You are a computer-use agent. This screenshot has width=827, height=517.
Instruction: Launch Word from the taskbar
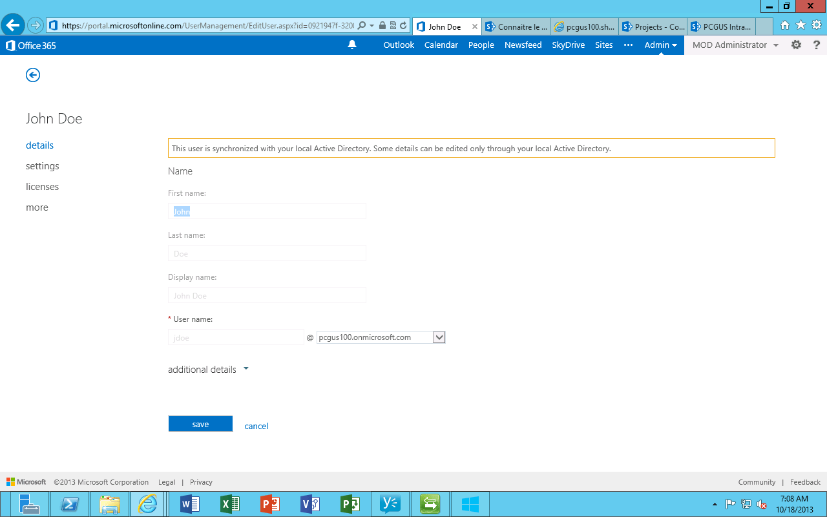pyautogui.click(x=189, y=503)
